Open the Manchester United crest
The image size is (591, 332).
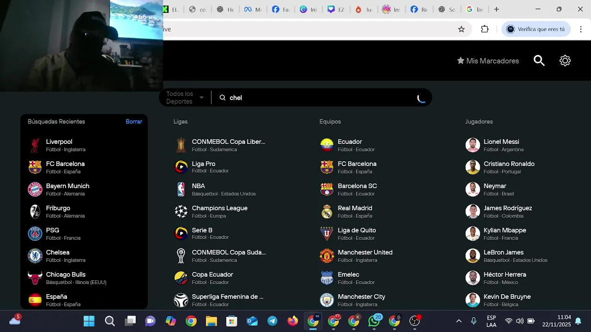pos(327,256)
